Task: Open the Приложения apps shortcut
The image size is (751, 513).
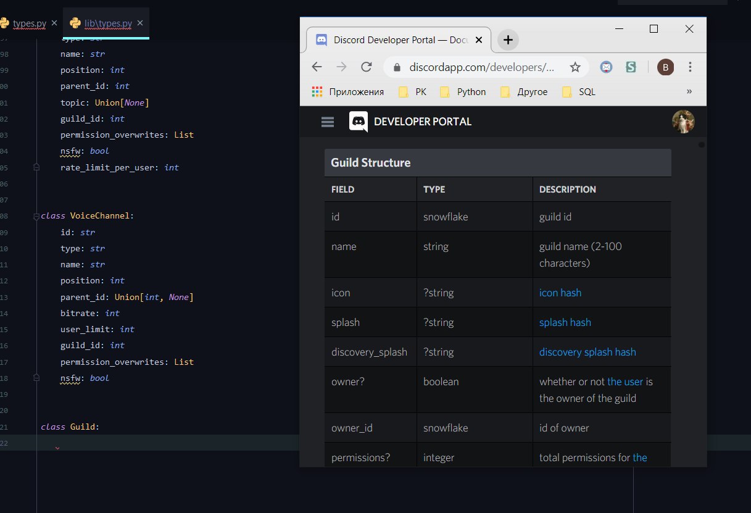Action: pos(348,92)
